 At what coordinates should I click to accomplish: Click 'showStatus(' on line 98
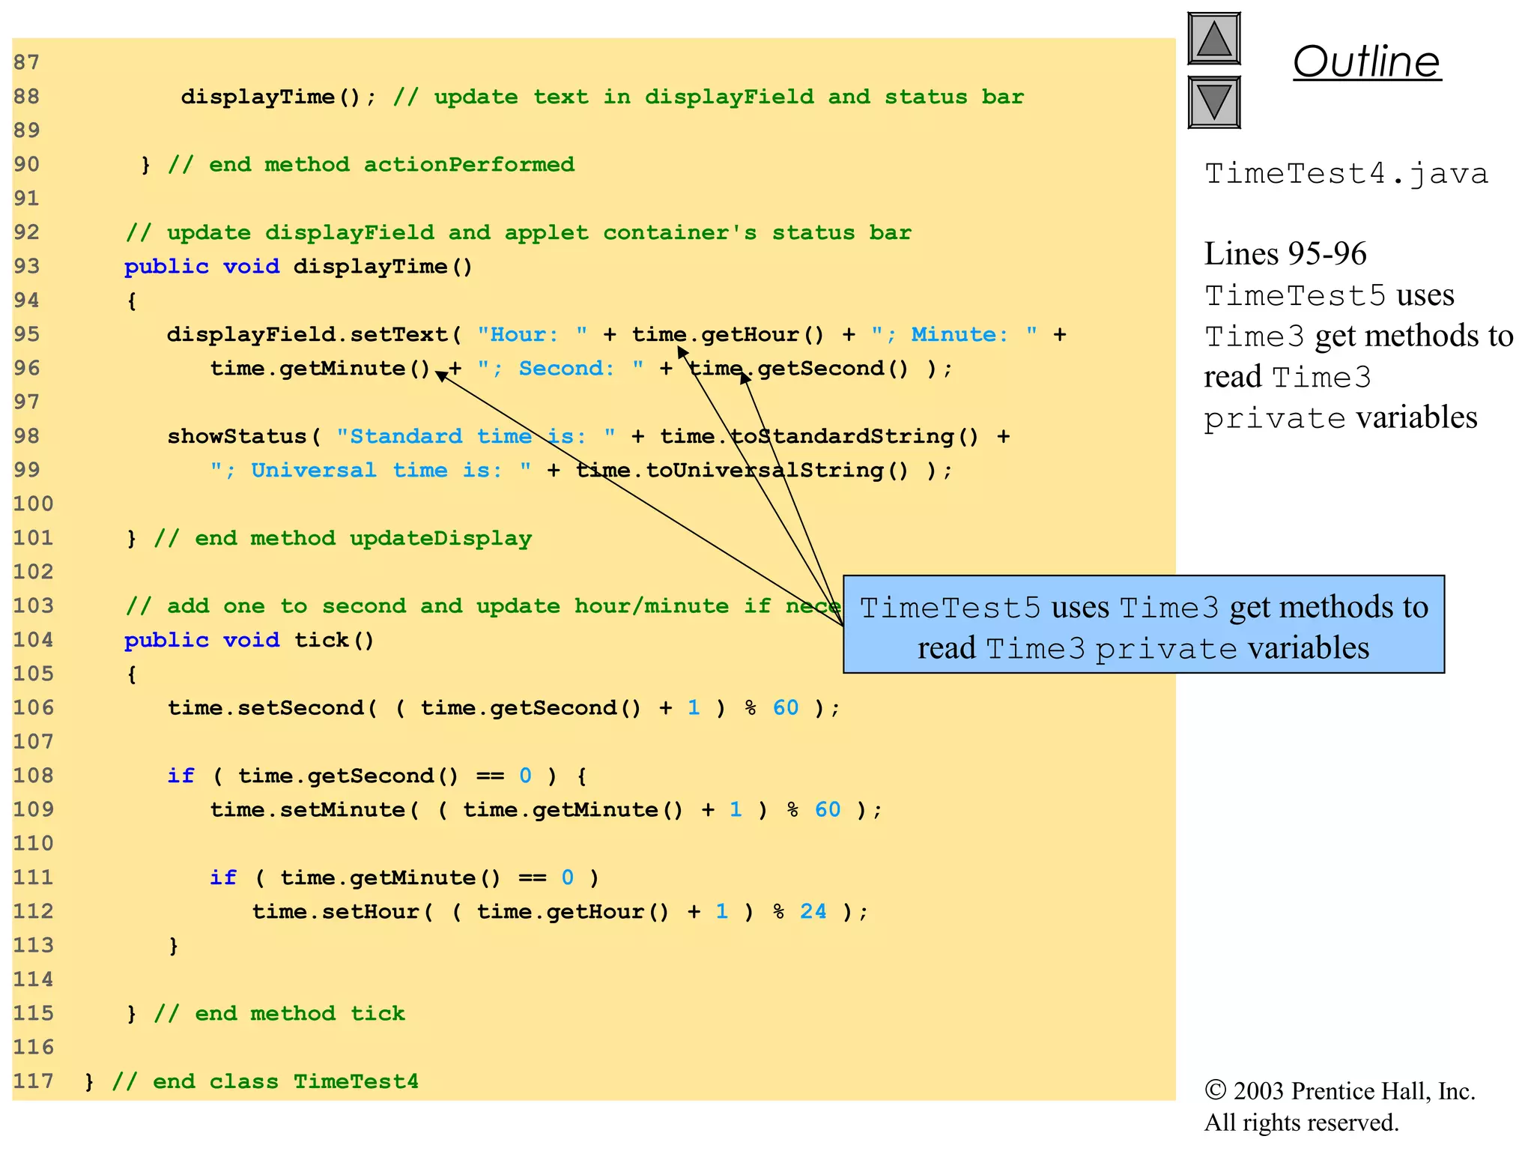tap(244, 437)
